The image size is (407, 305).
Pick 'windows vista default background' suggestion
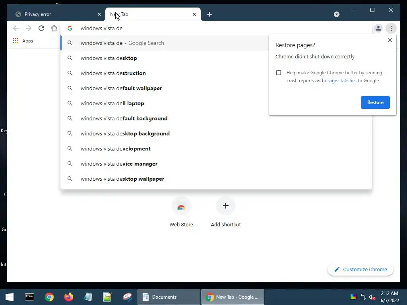pos(216,118)
